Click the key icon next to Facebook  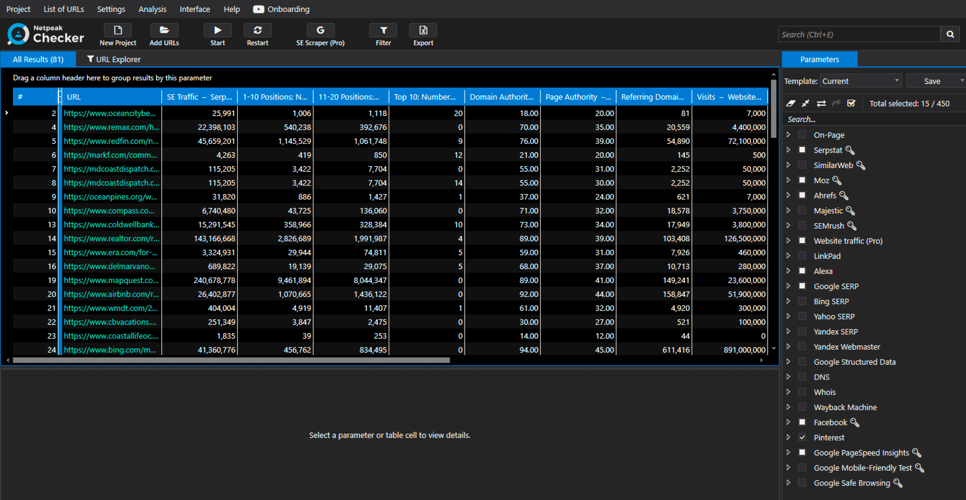(854, 423)
